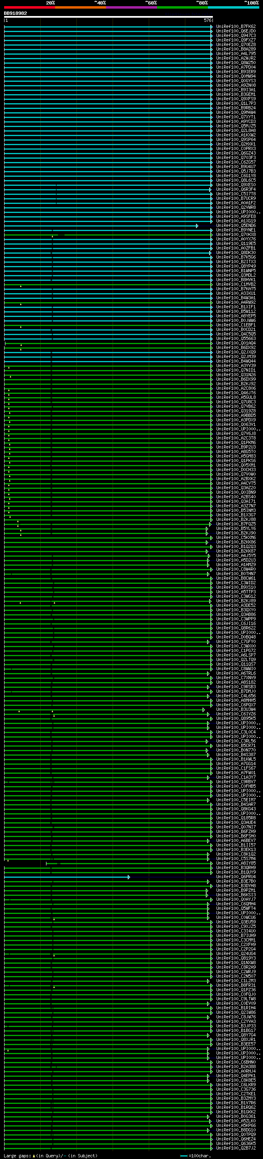Click the white query ruler bar

click(x=108, y=16)
